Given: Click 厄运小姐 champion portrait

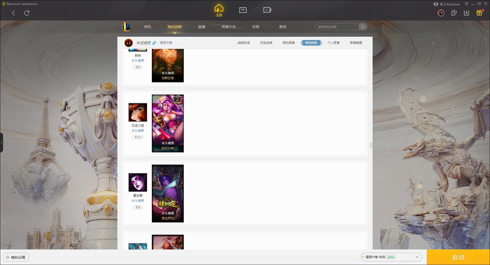Looking at the screenshot, I should tap(138, 112).
